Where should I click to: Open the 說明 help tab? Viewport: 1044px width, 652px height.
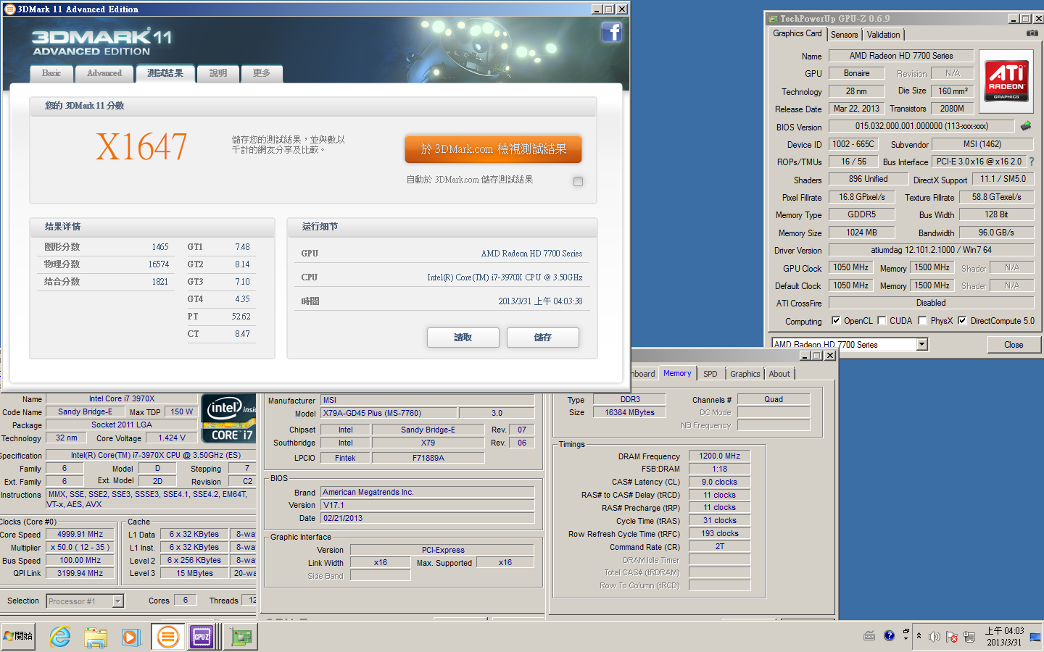(x=218, y=73)
